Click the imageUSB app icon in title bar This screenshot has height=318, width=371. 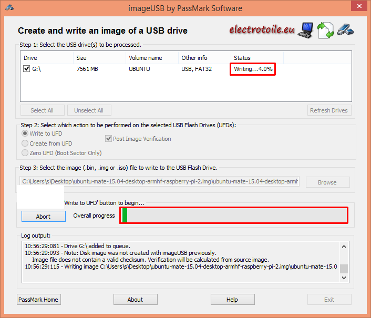pos(9,8)
